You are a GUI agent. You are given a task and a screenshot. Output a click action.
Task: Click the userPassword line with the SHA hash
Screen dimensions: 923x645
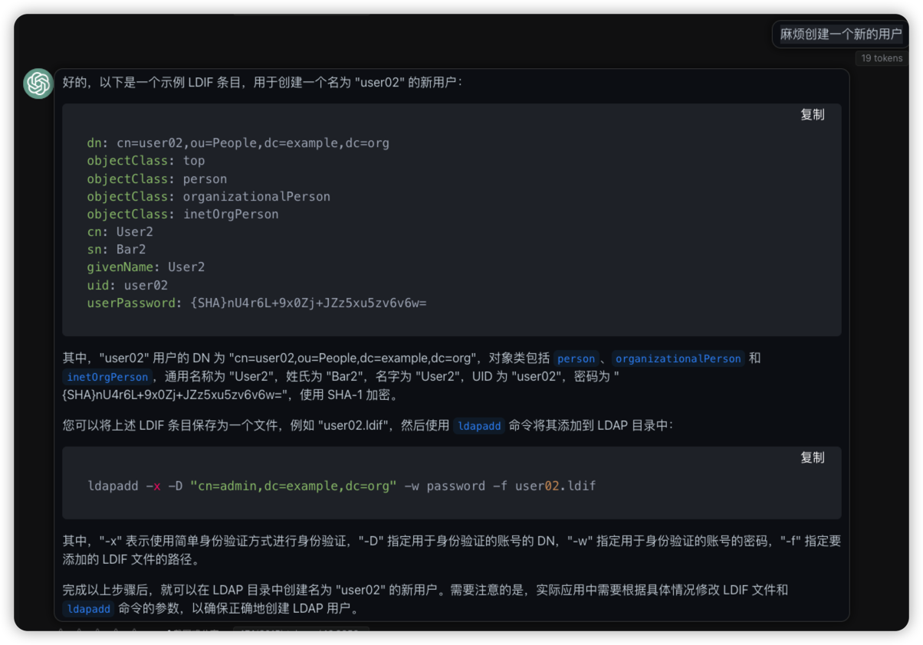tap(256, 303)
